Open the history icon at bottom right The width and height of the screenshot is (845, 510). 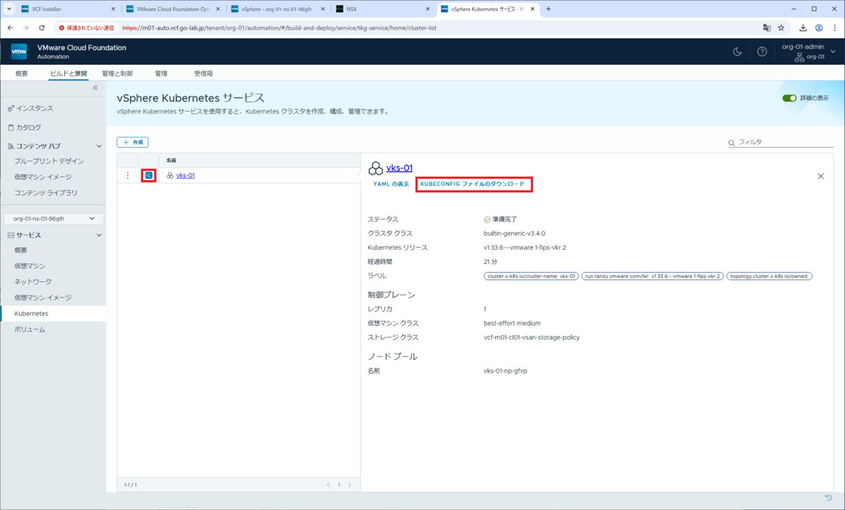coord(829,498)
